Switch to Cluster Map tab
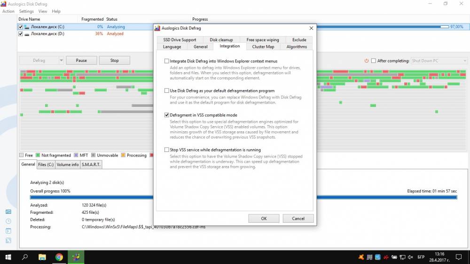 point(263,46)
